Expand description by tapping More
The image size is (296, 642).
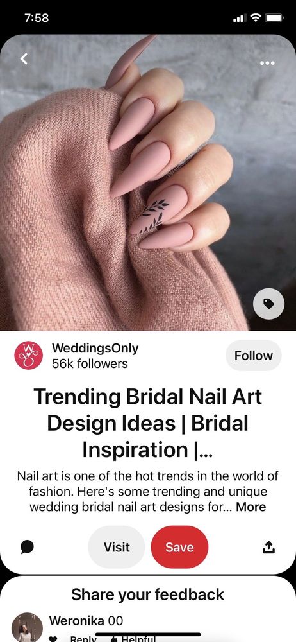(x=251, y=507)
